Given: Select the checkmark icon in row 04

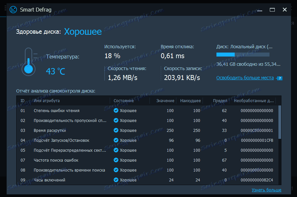Looking at the screenshot, I should 116,140.
